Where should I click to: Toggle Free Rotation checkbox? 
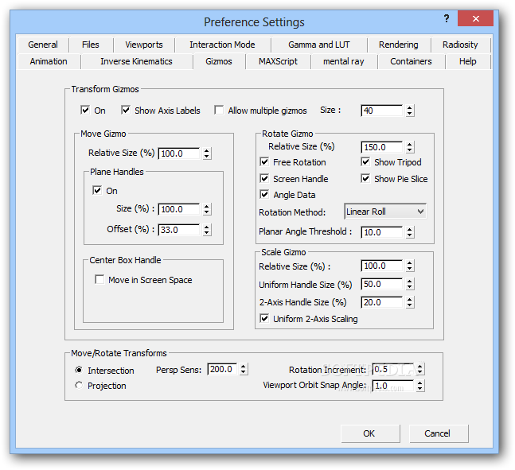pos(264,161)
